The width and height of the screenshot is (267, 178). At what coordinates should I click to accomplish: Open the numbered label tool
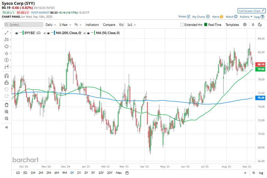pos(6,60)
